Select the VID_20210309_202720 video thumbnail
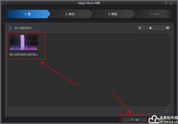The width and height of the screenshot is (178, 124). (24, 42)
